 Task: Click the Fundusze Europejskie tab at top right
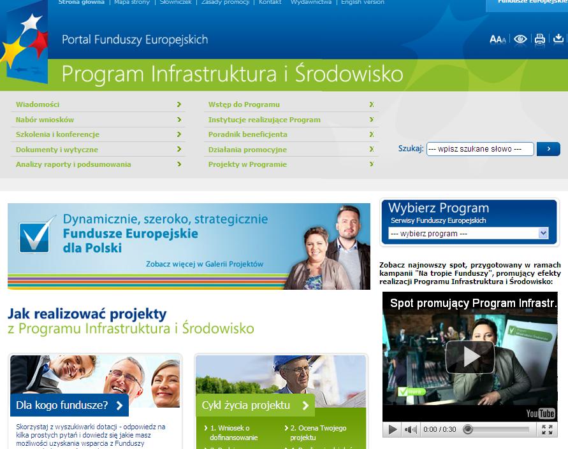click(x=527, y=4)
